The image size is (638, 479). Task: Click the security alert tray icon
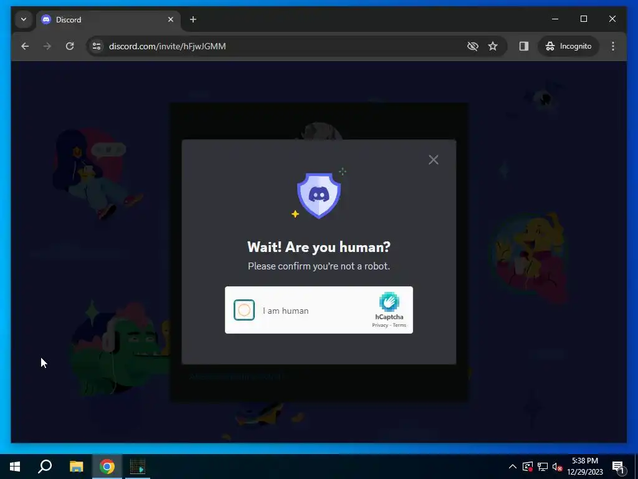(x=528, y=467)
